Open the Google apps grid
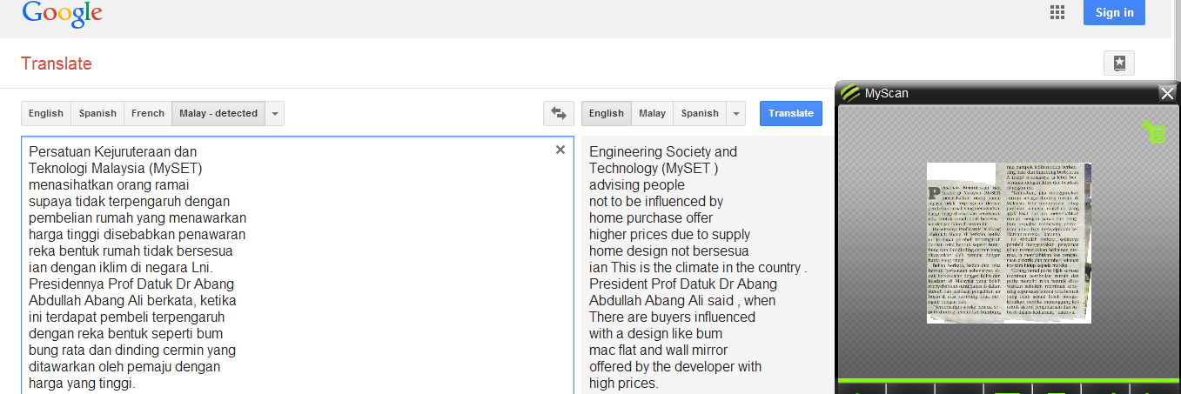This screenshot has height=394, width=1181. click(x=1057, y=12)
